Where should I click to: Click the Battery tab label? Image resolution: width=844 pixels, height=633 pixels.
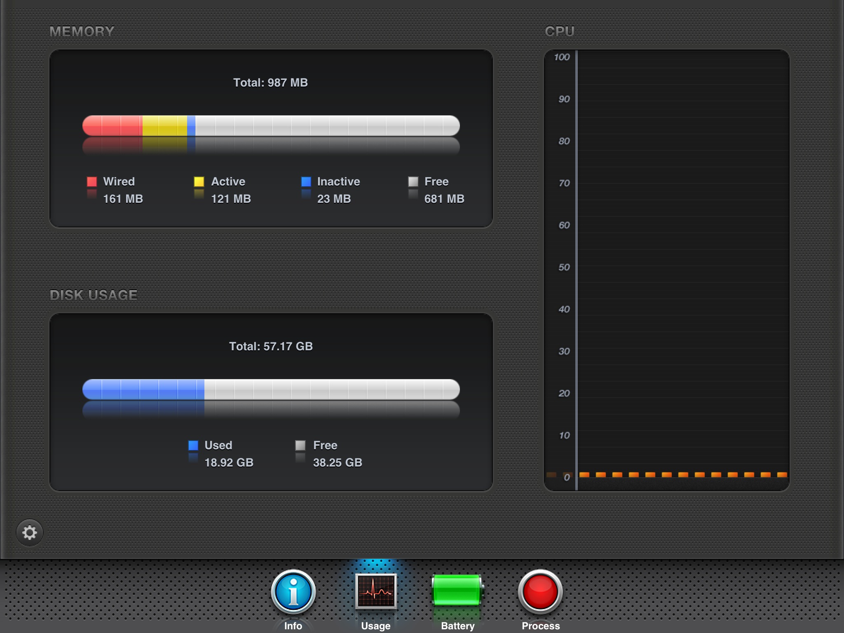(457, 626)
